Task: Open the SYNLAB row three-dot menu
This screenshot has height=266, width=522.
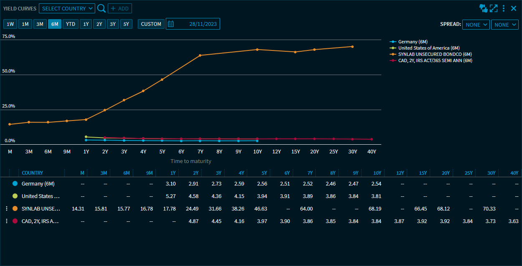Action: coord(6,208)
